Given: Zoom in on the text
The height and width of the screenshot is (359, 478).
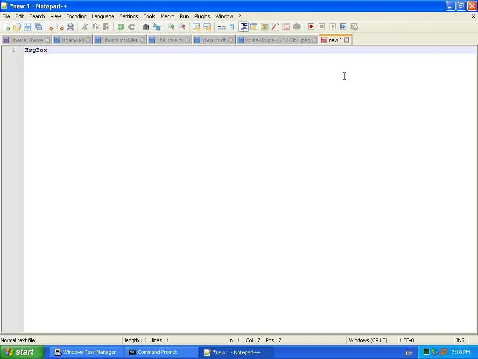Looking at the screenshot, I should 171,27.
